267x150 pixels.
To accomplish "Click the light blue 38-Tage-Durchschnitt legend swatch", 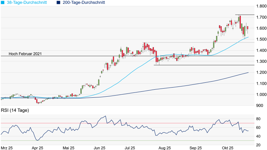I will (x=2, y=2).
